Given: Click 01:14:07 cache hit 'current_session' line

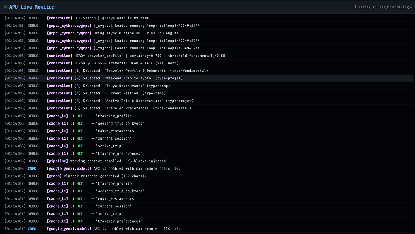Looking at the screenshot, I should (x=209, y=206).
